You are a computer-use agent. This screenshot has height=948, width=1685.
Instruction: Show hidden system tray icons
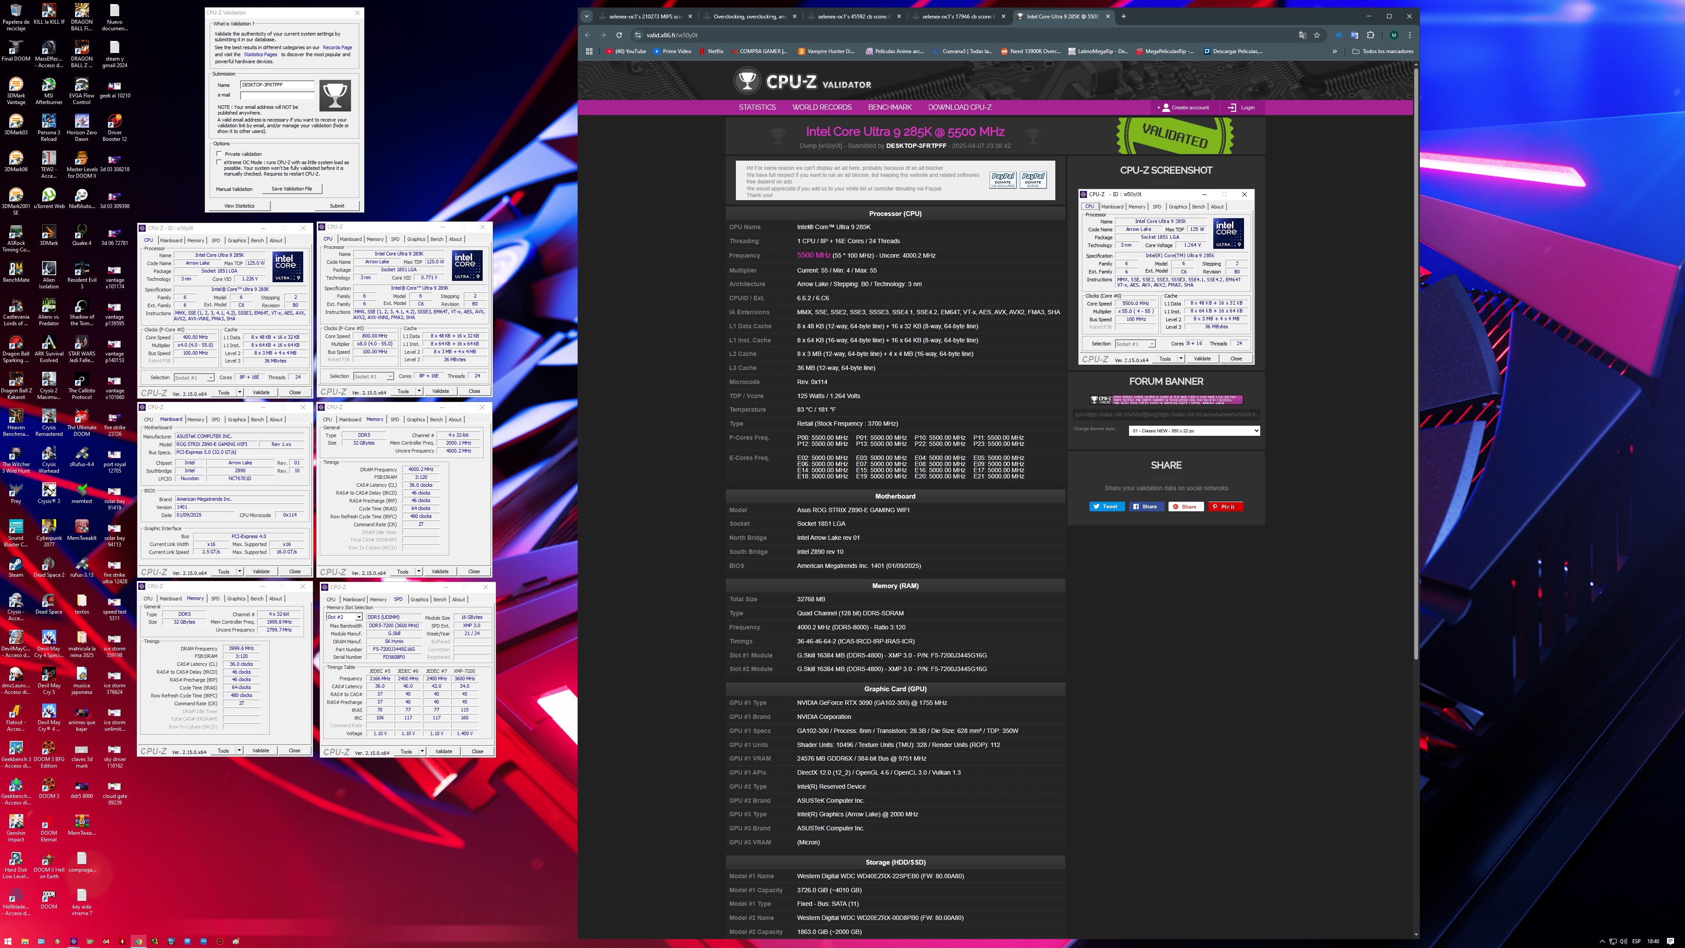coord(1602,941)
